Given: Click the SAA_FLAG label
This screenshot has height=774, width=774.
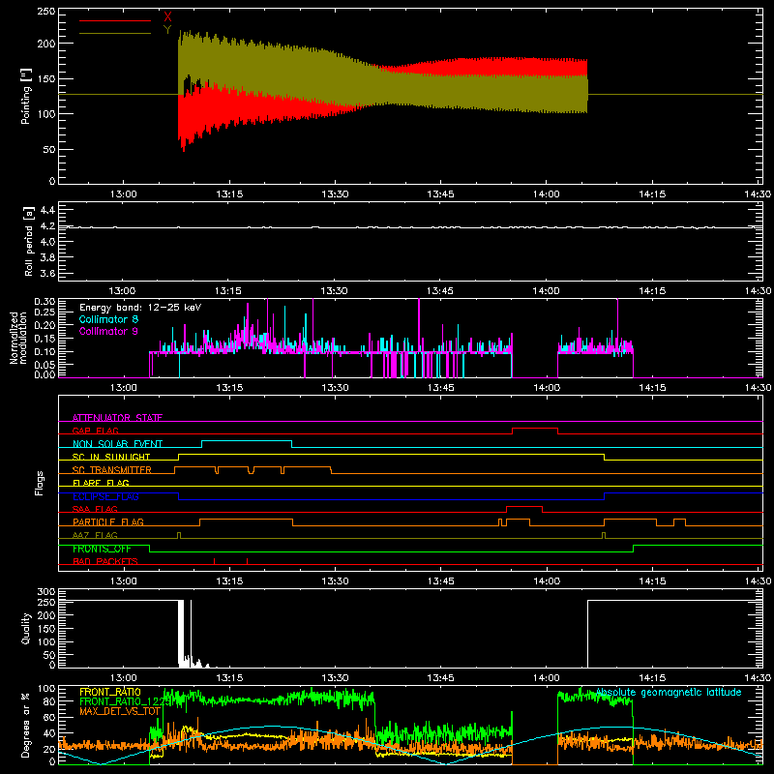Looking at the screenshot, I should click(95, 509).
